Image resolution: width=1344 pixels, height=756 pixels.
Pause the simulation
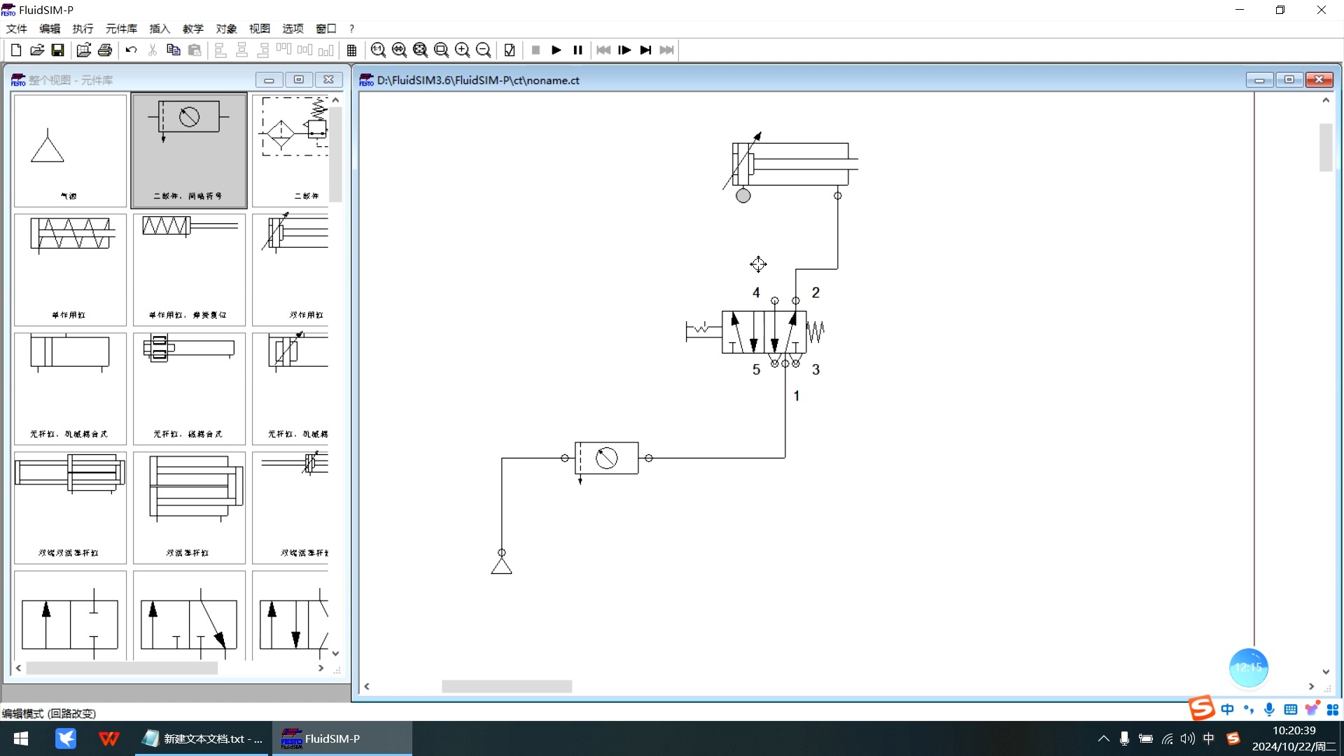coord(577,50)
